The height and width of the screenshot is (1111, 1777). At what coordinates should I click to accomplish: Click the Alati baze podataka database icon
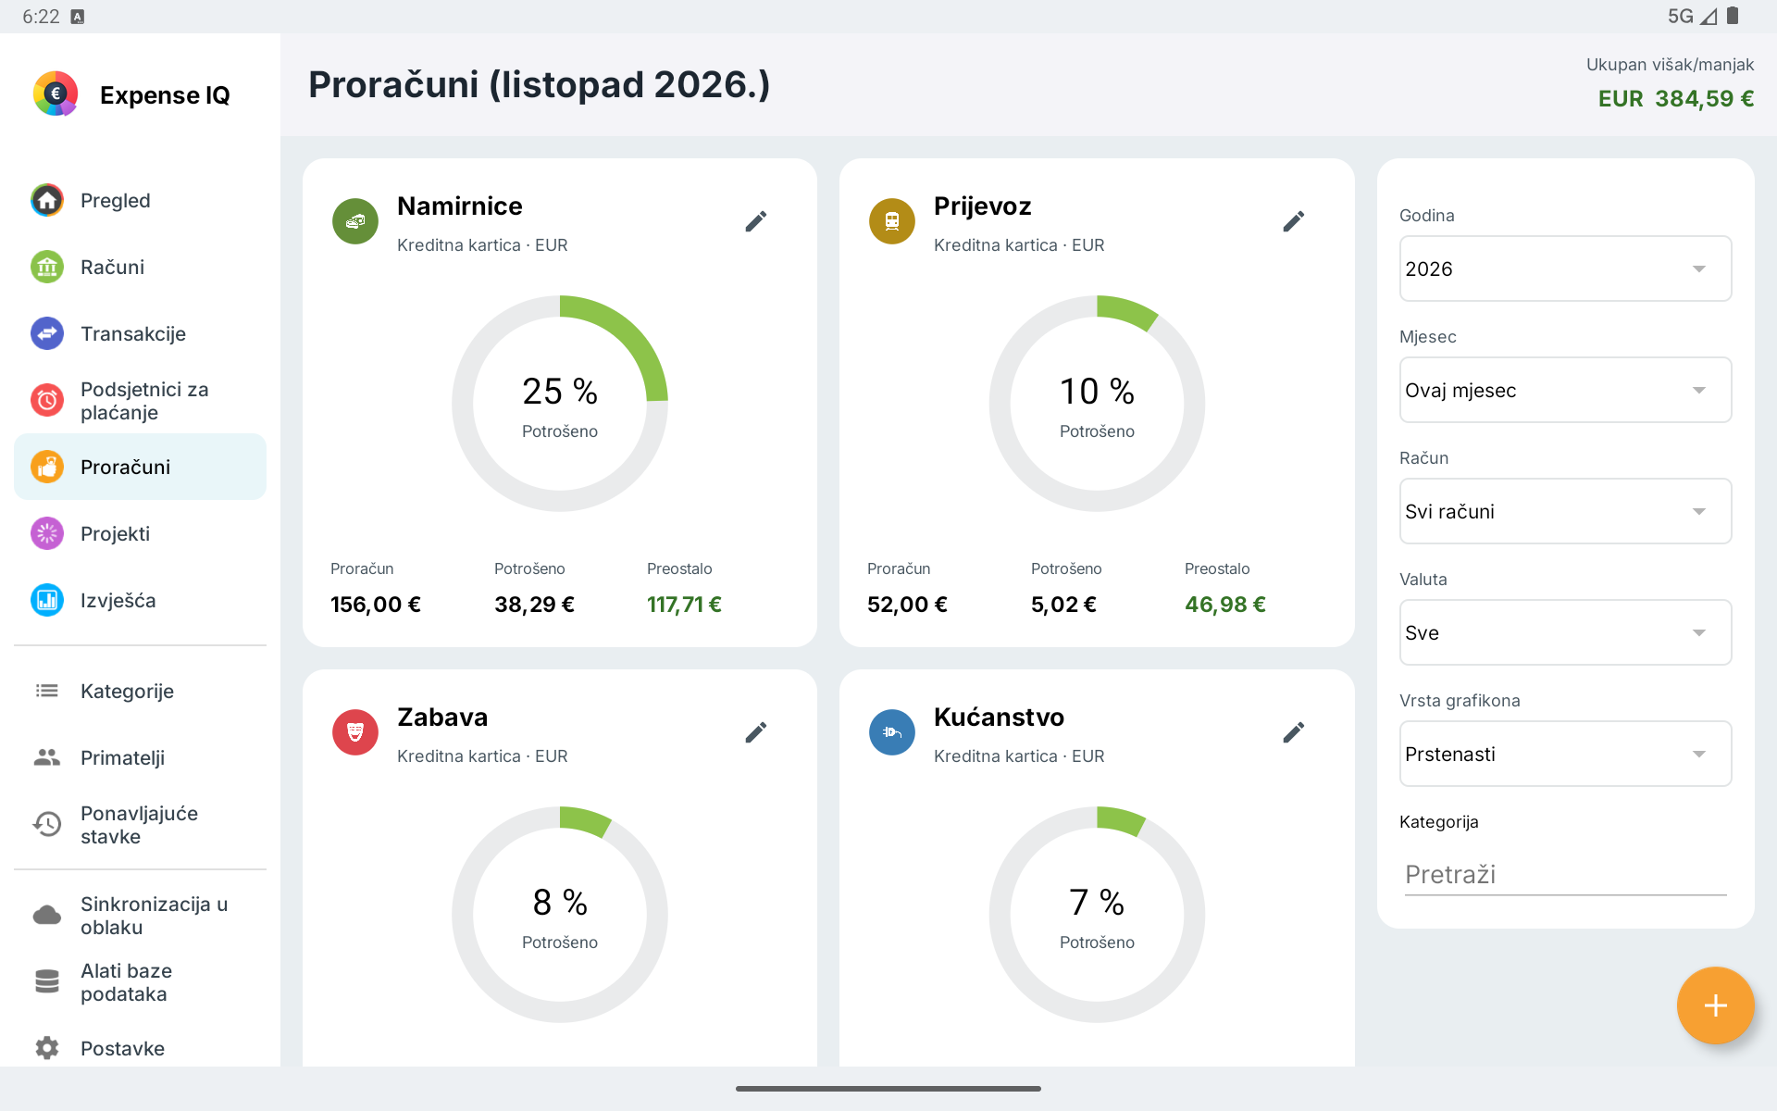pyautogui.click(x=47, y=981)
